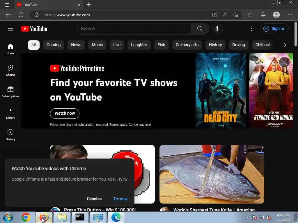
Task: Open History in the left sidebar
Action: [10, 135]
